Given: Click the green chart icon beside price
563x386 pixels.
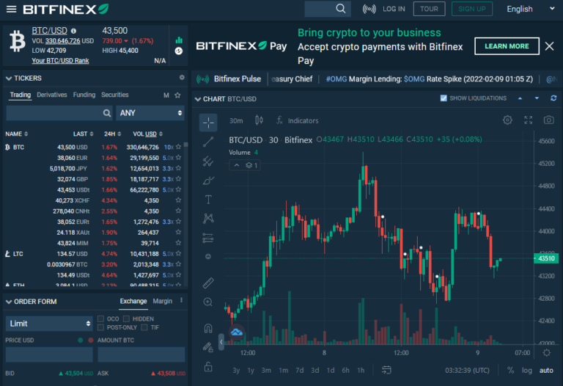Looking at the screenshot, I should [179, 40].
